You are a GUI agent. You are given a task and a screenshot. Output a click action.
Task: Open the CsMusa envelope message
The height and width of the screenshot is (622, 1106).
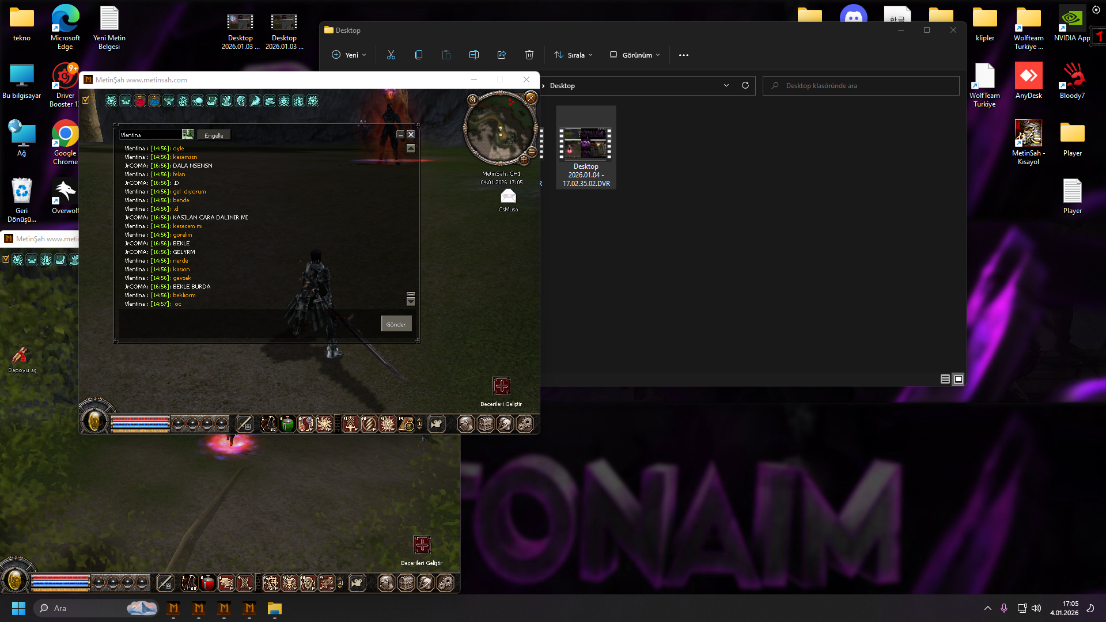508,196
